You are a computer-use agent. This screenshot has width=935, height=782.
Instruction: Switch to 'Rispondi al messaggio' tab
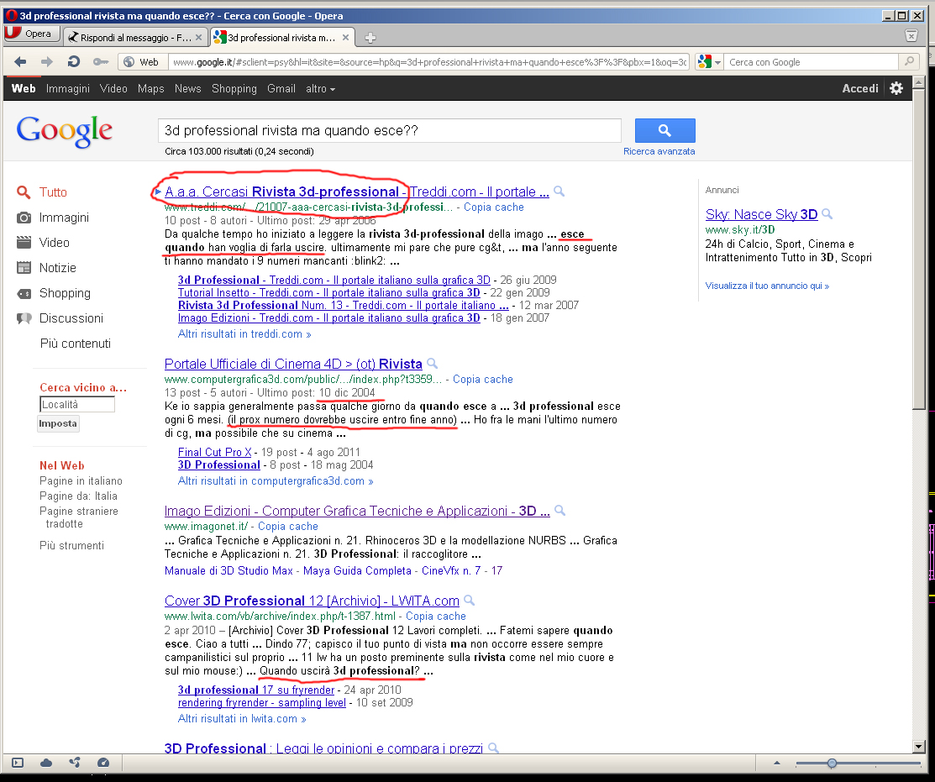136,38
